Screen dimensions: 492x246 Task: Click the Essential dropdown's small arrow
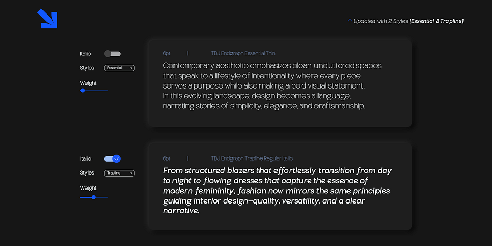pyautogui.click(x=131, y=68)
